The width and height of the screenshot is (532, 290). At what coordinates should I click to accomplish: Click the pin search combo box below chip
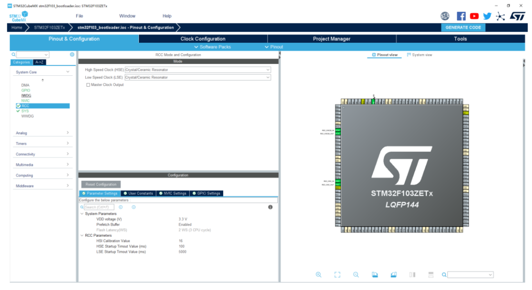pyautogui.click(x=470, y=275)
